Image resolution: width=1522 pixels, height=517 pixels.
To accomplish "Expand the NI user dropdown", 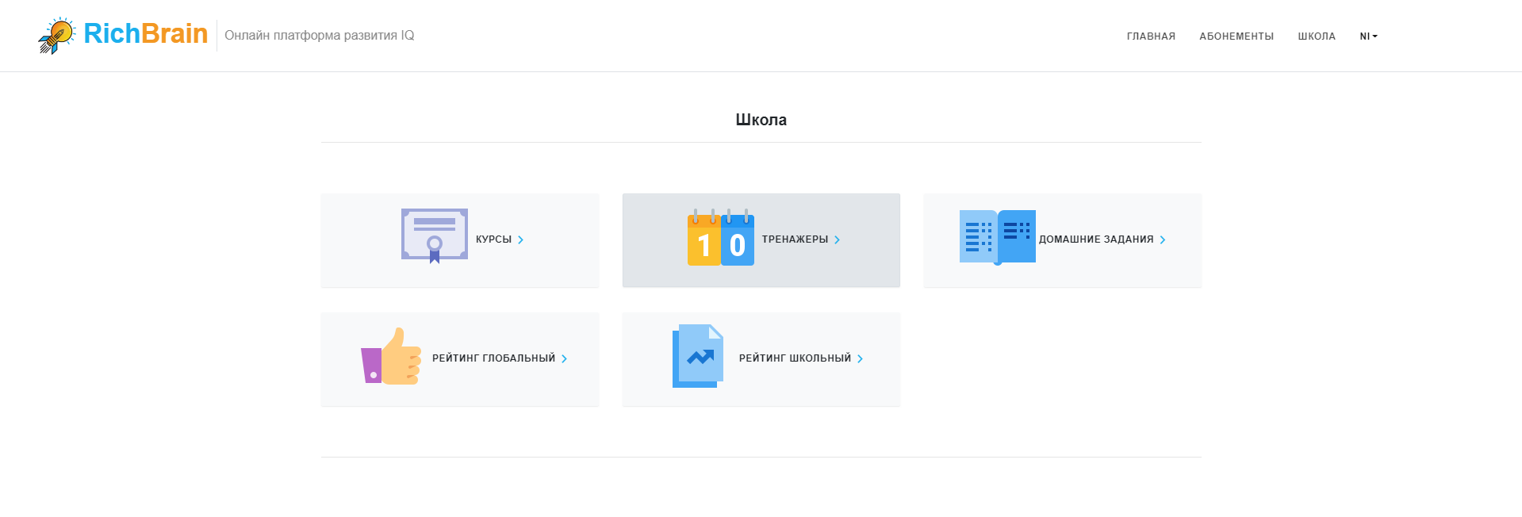I will click(x=1368, y=36).
